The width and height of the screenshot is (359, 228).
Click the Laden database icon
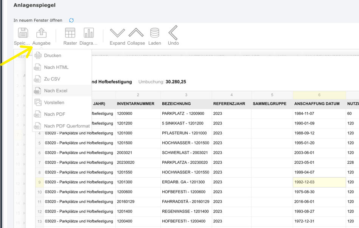tap(154, 33)
